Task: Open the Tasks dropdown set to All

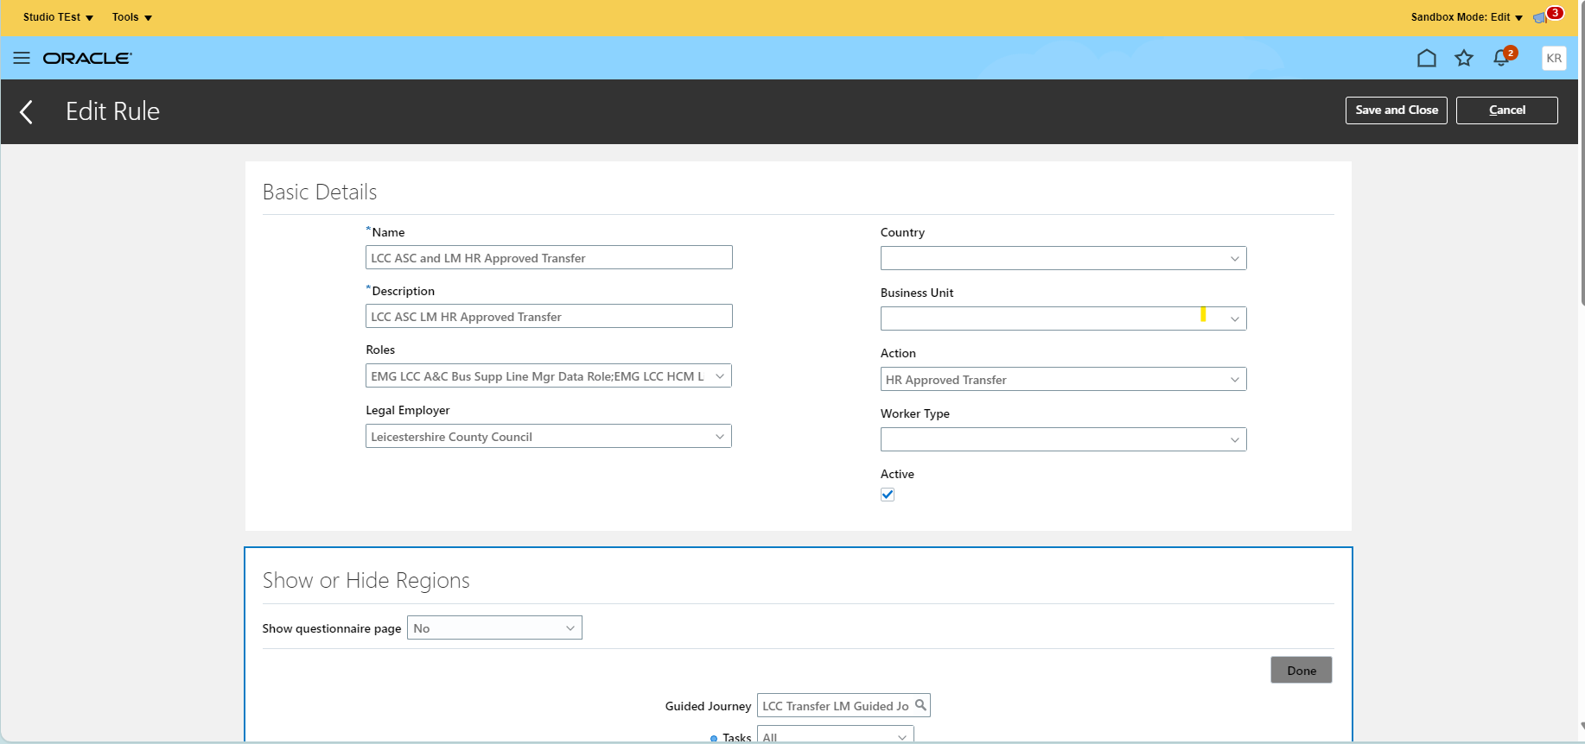Action: click(836, 735)
